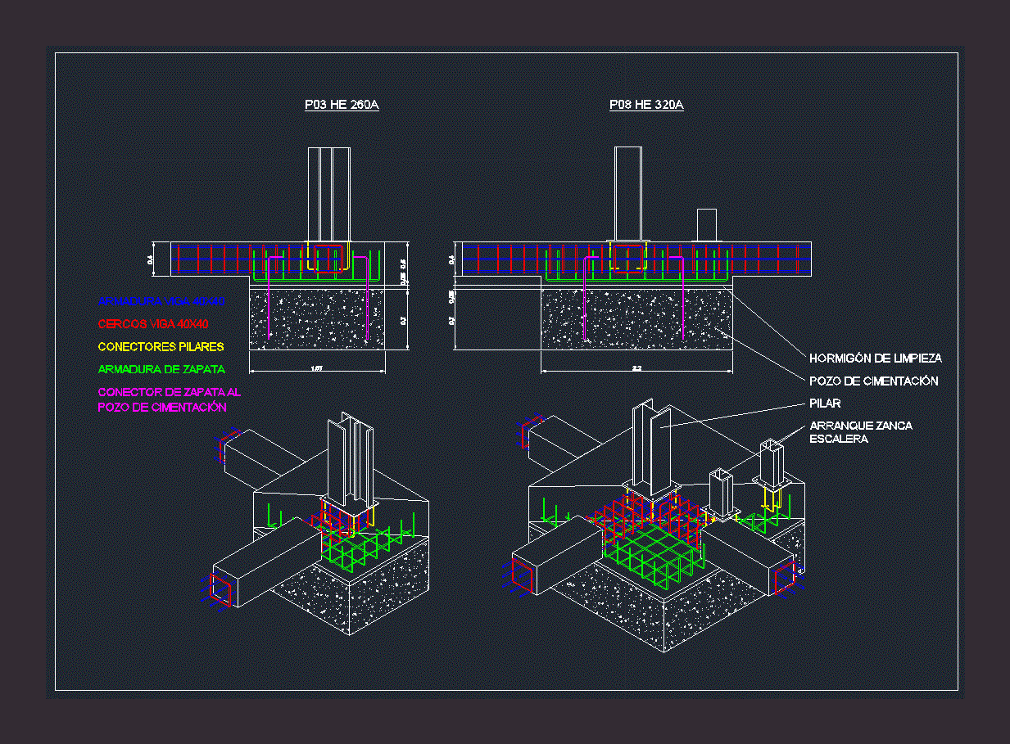
Task: Click the HORMIGÓN DE LIMPIEZA annotation
Action: coord(875,358)
